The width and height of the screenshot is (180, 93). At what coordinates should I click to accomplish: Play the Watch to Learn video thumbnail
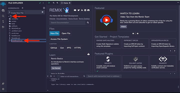106,20
